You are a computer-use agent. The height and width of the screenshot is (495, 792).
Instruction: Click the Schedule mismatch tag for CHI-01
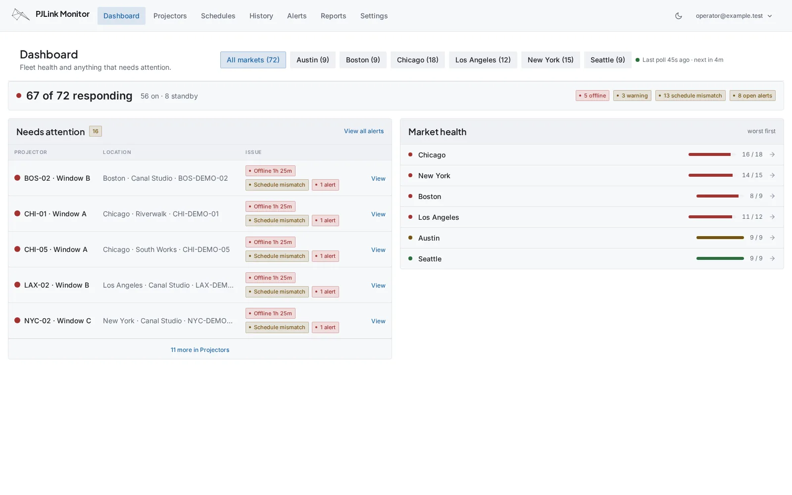[277, 220]
